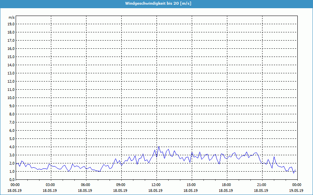Click the highest wind speed peak just after 12:00
Image resolution: width=313 pixels, height=195 pixels.
pos(158,147)
